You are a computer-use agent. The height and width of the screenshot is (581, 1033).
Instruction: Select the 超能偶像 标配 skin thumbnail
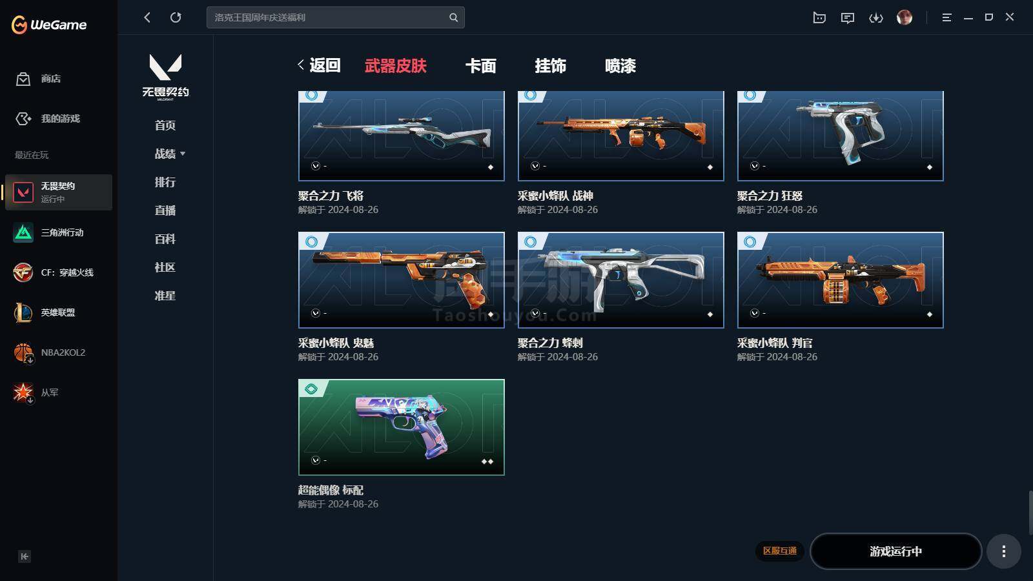(x=401, y=427)
